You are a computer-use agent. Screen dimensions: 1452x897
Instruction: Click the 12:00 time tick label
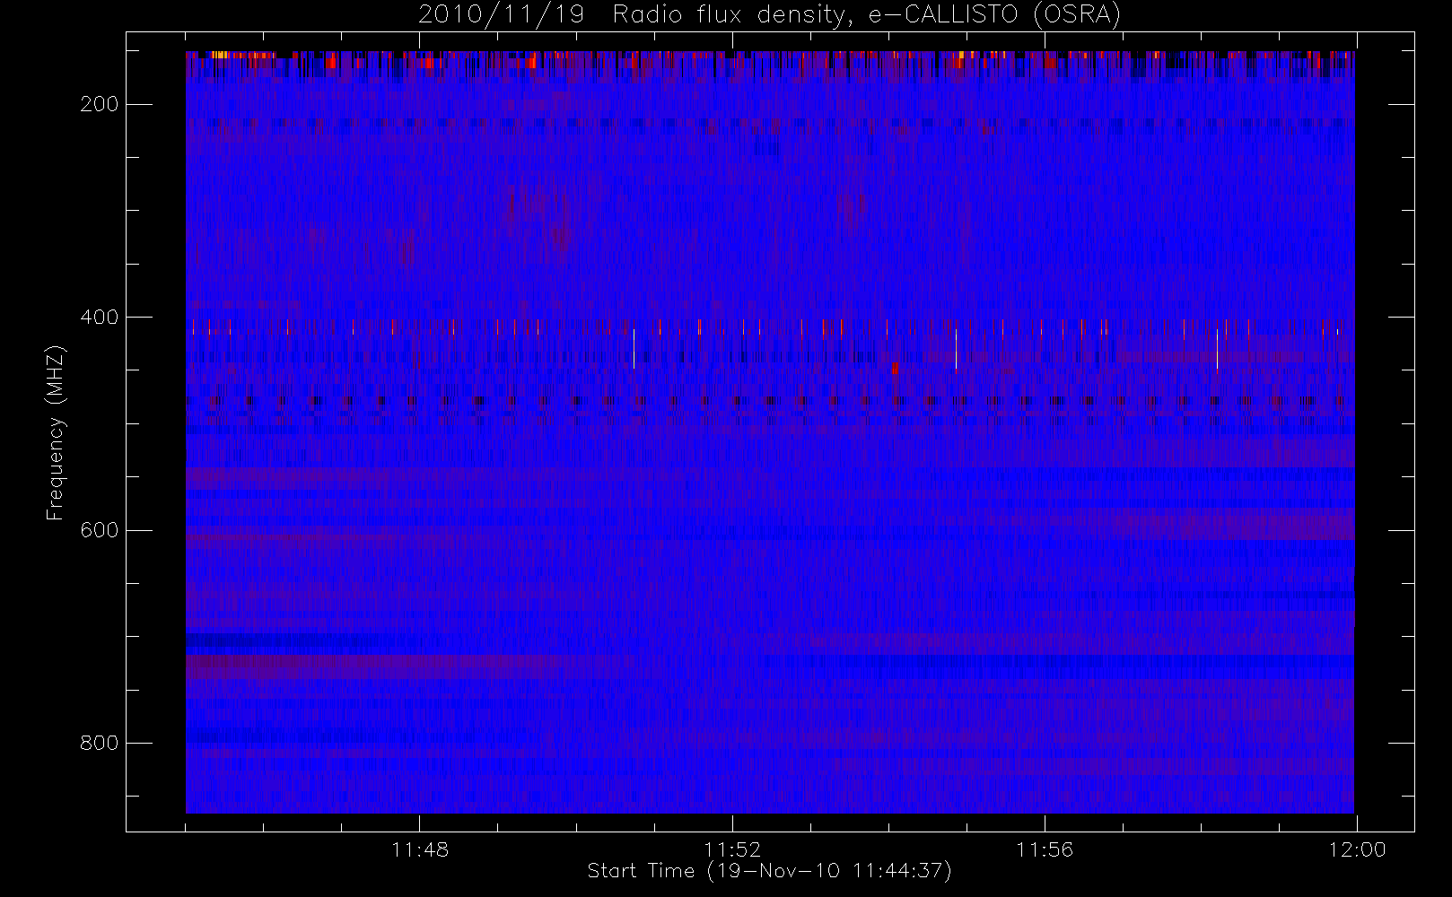pos(1357,849)
